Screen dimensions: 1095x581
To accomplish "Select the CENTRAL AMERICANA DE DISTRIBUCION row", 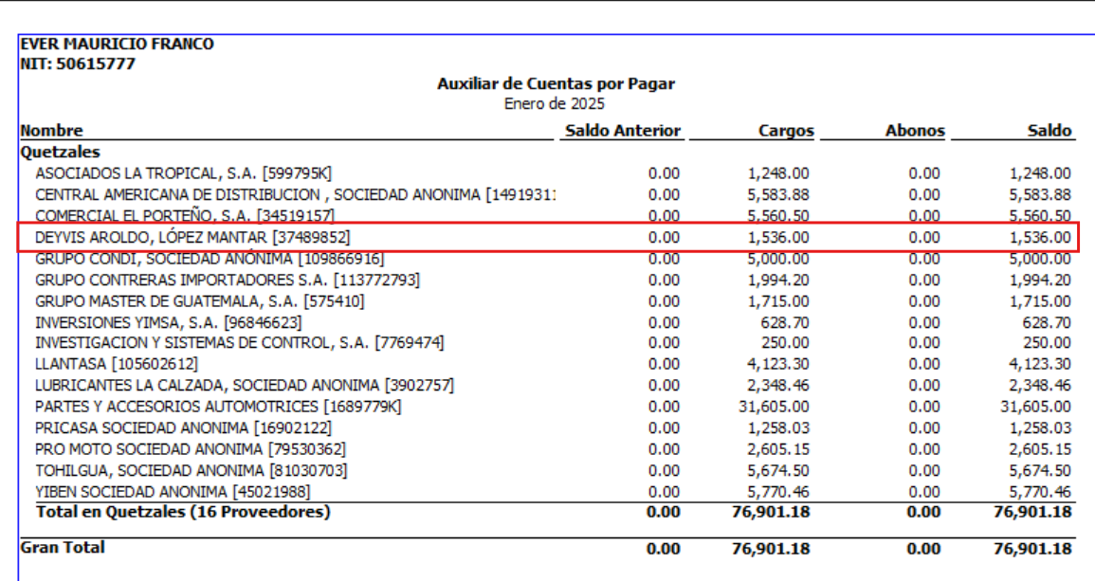I will (x=294, y=194).
